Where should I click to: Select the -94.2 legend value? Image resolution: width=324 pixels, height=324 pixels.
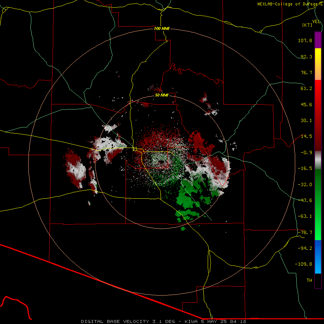(305, 248)
